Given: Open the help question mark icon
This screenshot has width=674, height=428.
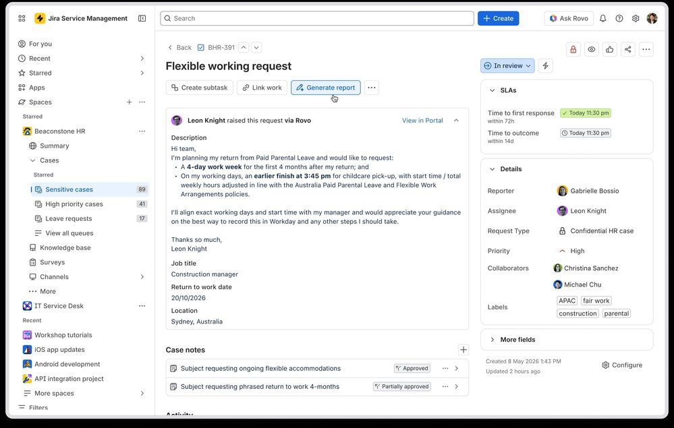Looking at the screenshot, I should point(619,18).
